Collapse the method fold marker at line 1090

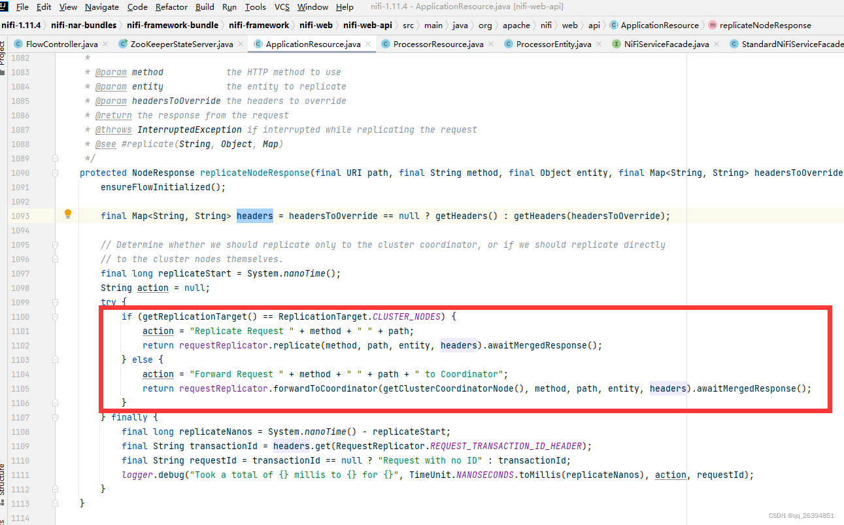56,173
